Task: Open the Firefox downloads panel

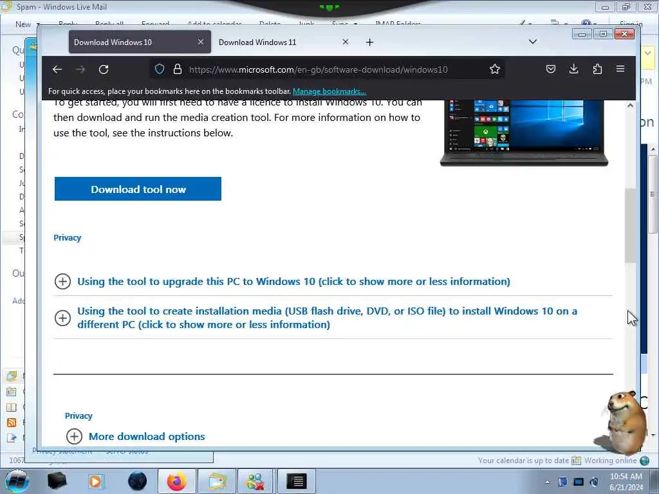Action: coord(573,69)
